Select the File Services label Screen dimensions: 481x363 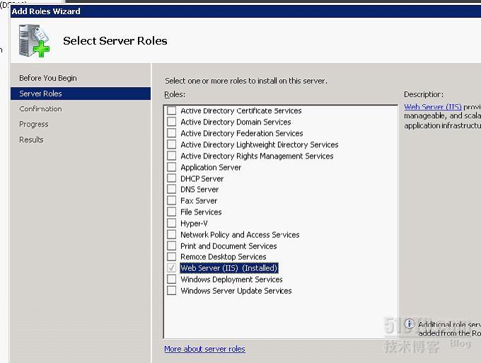click(x=201, y=212)
